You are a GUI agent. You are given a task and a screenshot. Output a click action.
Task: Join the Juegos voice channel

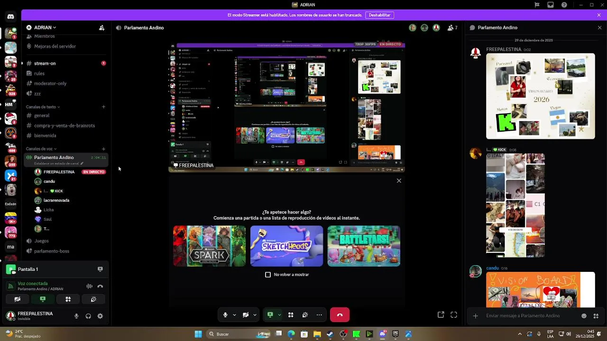(x=66, y=241)
